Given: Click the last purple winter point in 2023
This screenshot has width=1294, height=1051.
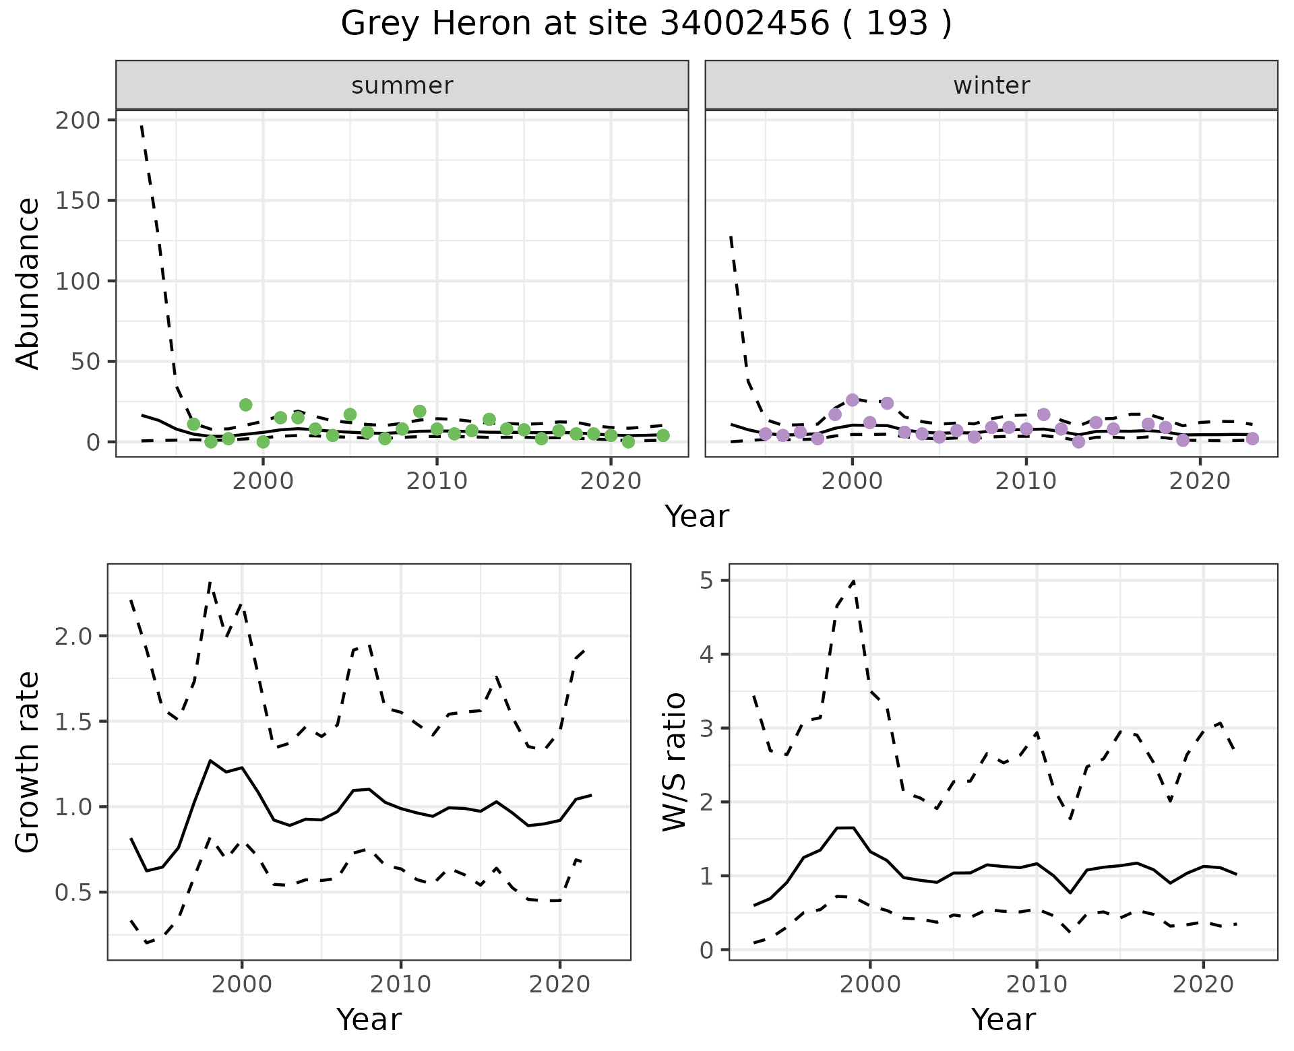Looking at the screenshot, I should tap(1252, 439).
